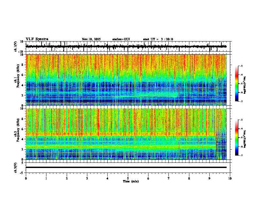Select the "start UT = 3 : 20: 0" text

pos(158,39)
